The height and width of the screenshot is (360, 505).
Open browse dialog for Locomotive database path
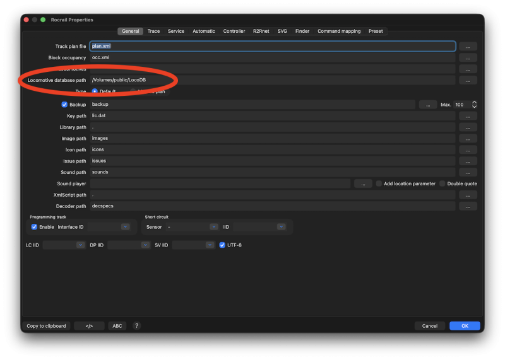pyautogui.click(x=468, y=81)
